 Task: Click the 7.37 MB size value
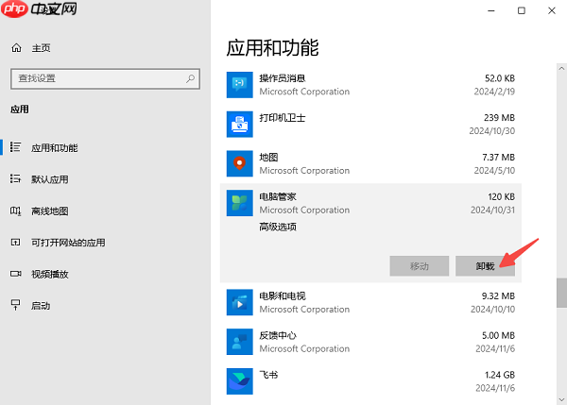coord(498,157)
